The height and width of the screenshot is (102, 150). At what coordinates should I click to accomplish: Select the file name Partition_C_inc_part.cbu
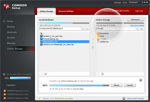click(x=53, y=36)
